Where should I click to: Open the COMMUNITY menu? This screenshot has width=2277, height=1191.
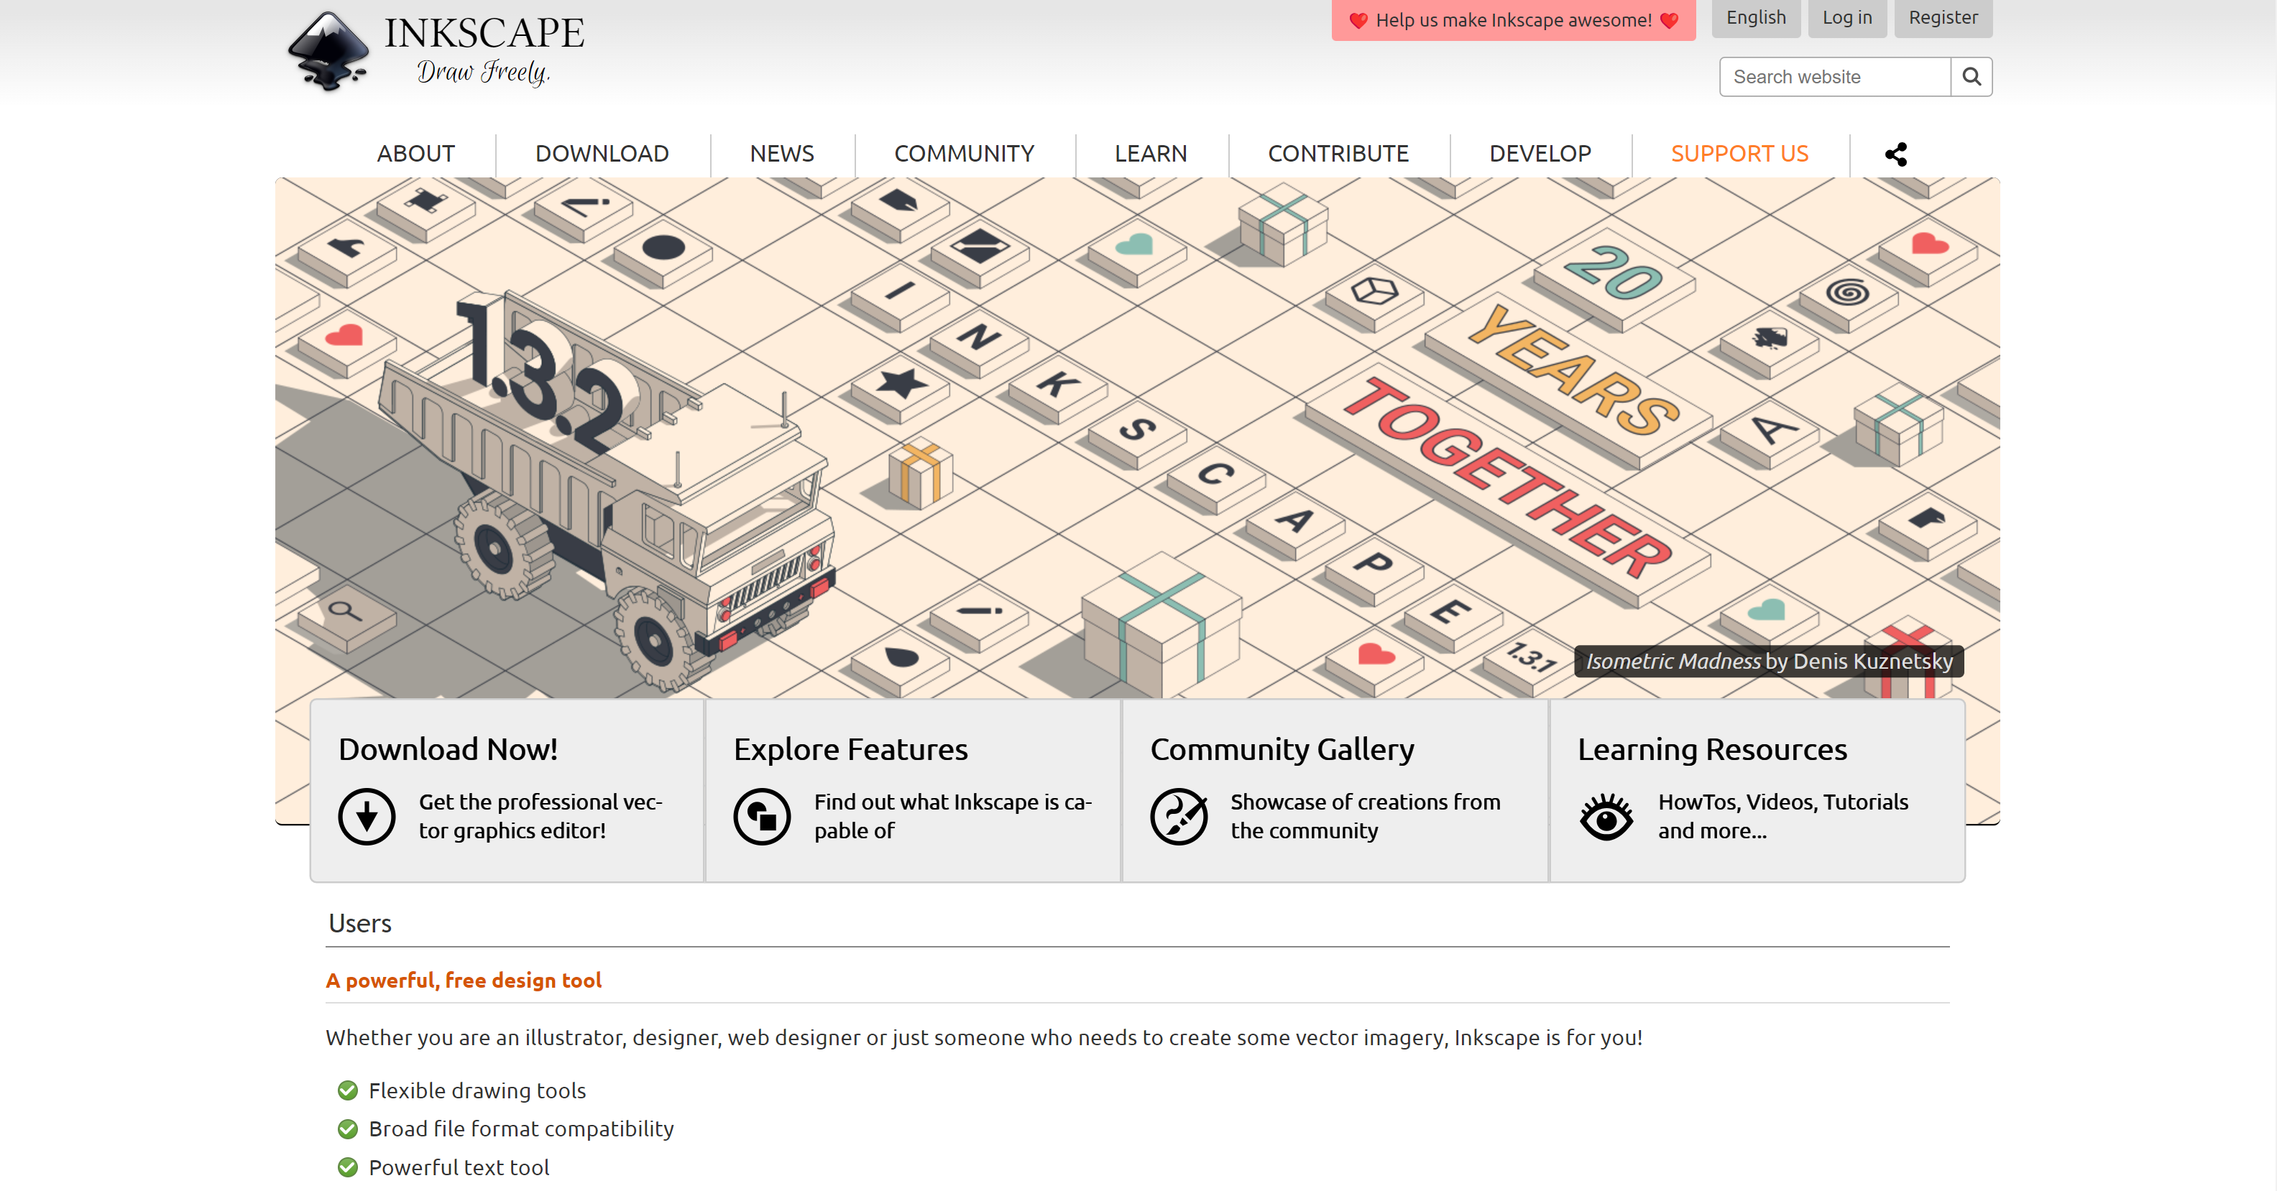(x=965, y=154)
